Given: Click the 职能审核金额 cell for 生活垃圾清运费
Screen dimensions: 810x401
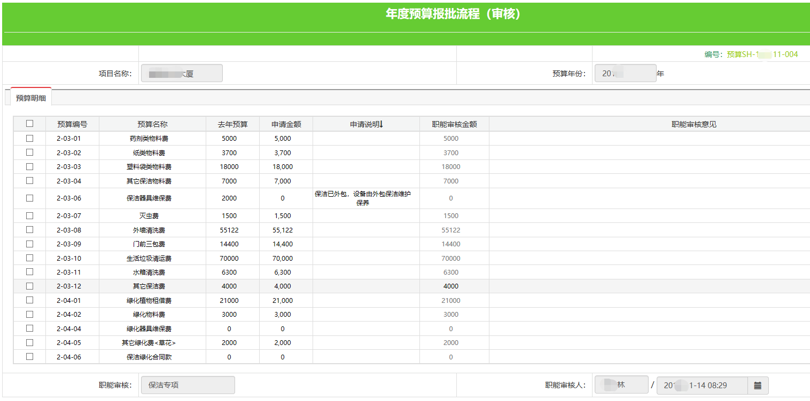Looking at the screenshot, I should pyautogui.click(x=451, y=259).
